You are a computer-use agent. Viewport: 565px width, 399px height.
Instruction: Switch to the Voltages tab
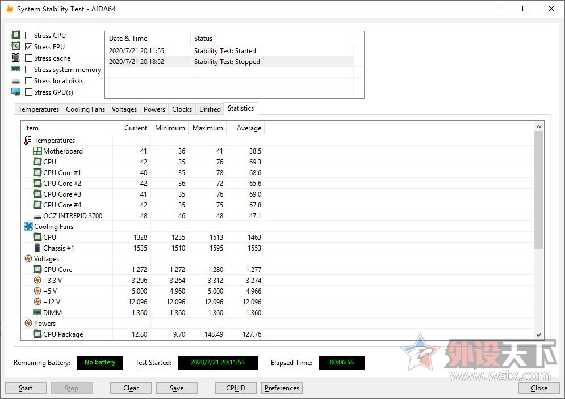[124, 109]
